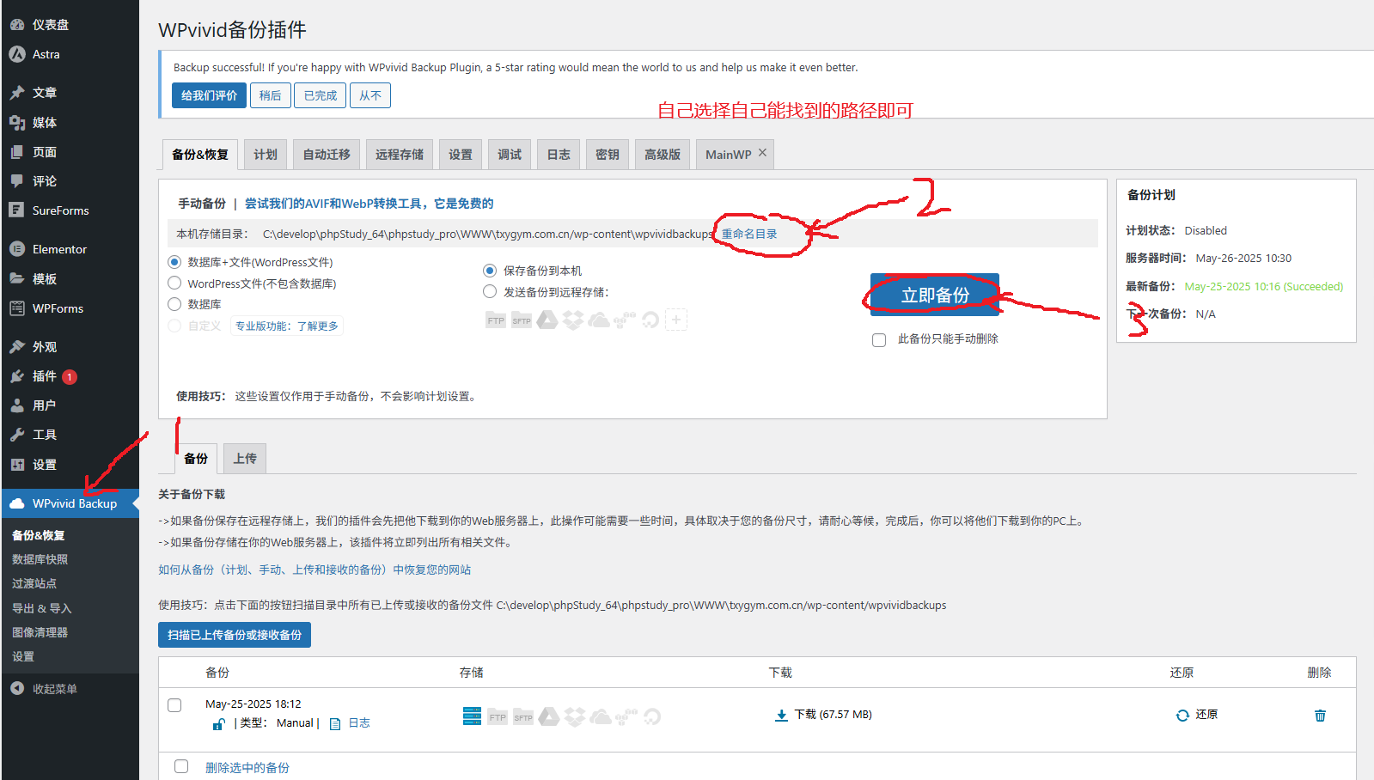Viewport: 1374px width, 780px height.
Task: Open the 专业版功能: 了解更多 link
Action: click(x=287, y=326)
